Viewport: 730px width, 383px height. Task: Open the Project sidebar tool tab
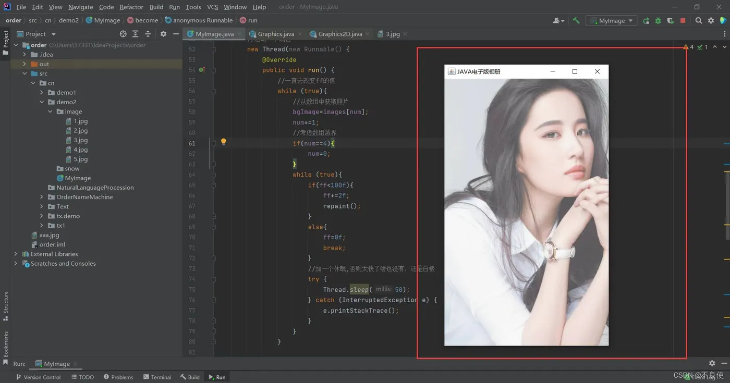tap(6, 42)
